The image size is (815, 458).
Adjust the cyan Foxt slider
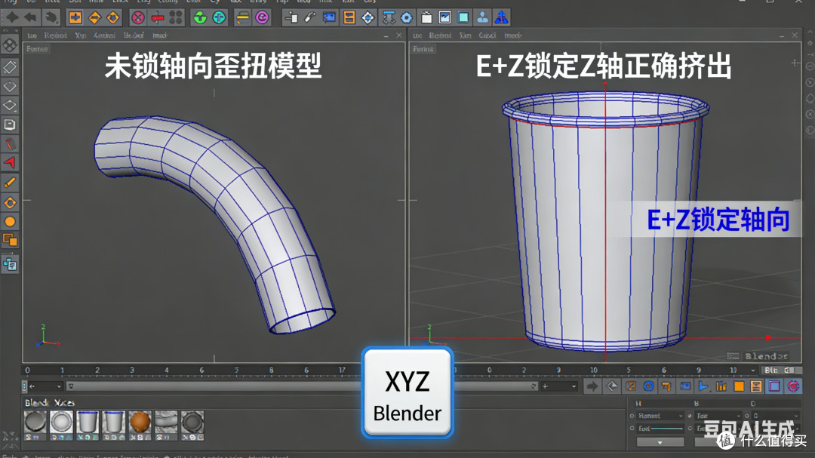[667, 429]
